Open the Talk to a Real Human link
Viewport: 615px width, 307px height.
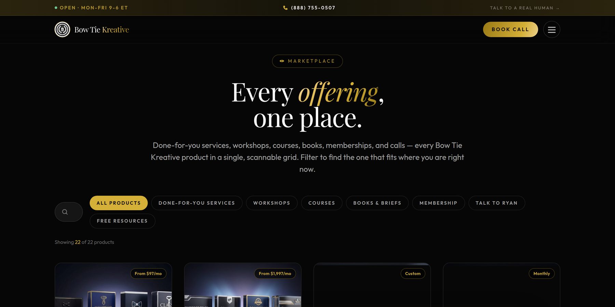click(524, 8)
